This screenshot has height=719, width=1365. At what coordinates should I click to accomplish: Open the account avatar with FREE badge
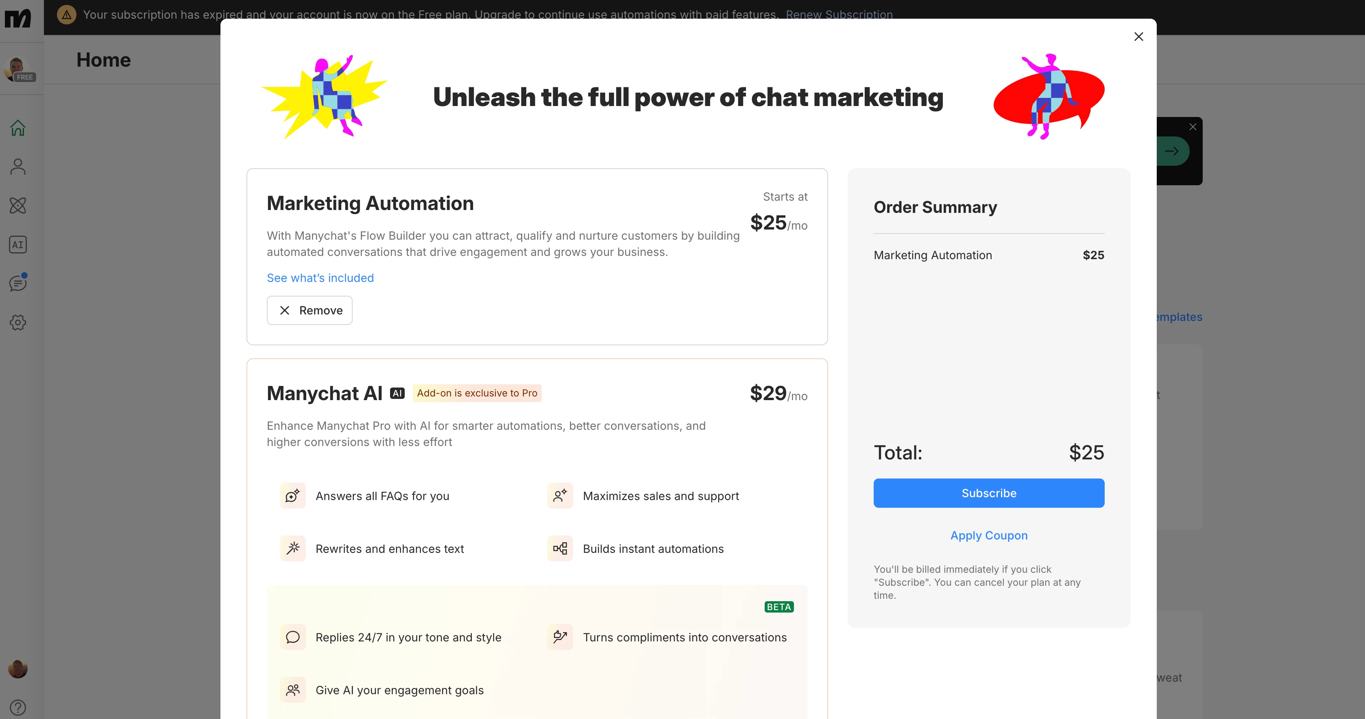(18, 69)
